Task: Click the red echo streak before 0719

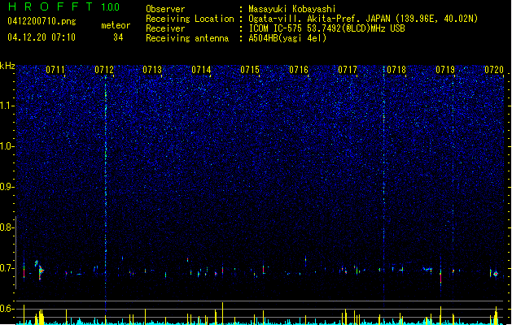Action: click(440, 275)
